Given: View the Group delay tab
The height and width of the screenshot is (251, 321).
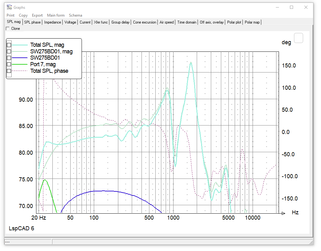Looking at the screenshot, I should 120,22.
